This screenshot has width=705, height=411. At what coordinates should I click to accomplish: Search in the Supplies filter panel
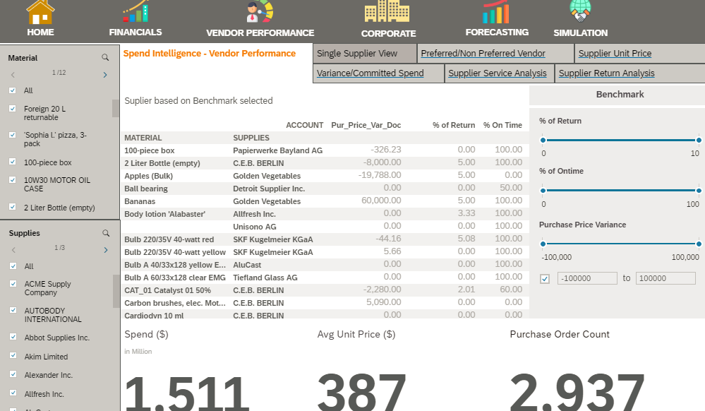click(x=106, y=233)
